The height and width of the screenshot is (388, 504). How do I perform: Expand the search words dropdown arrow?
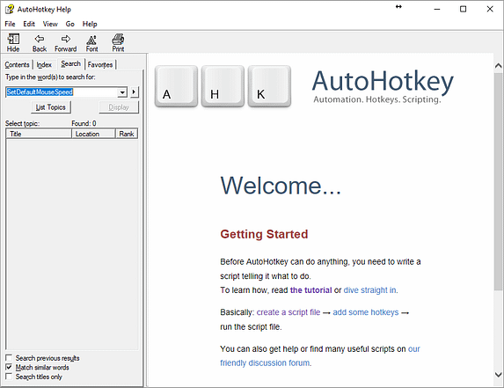(x=122, y=92)
